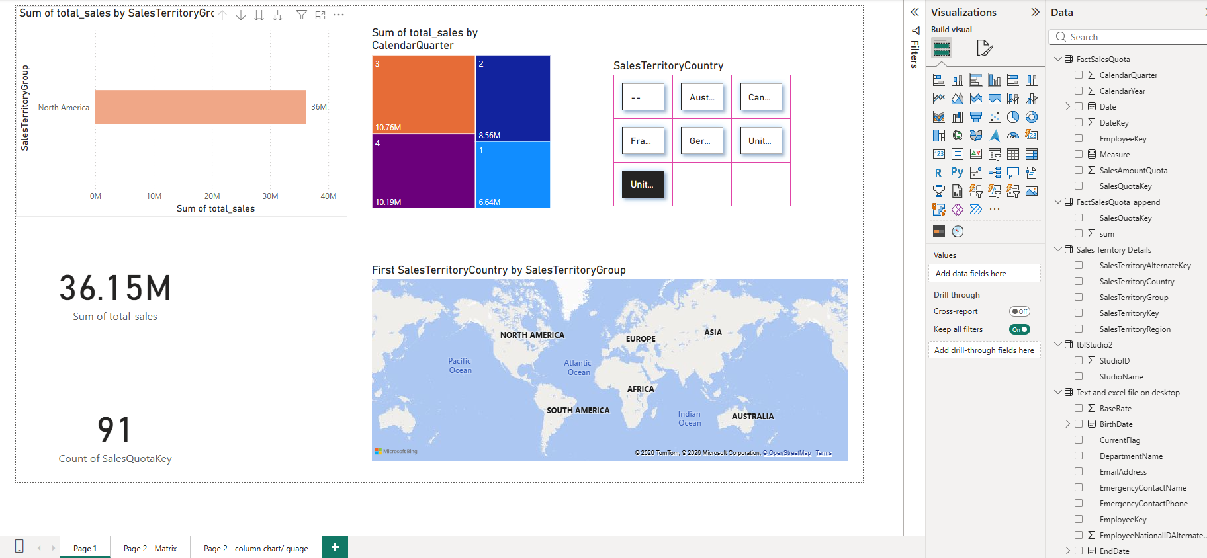Open focus mode on the bar chart

point(320,15)
